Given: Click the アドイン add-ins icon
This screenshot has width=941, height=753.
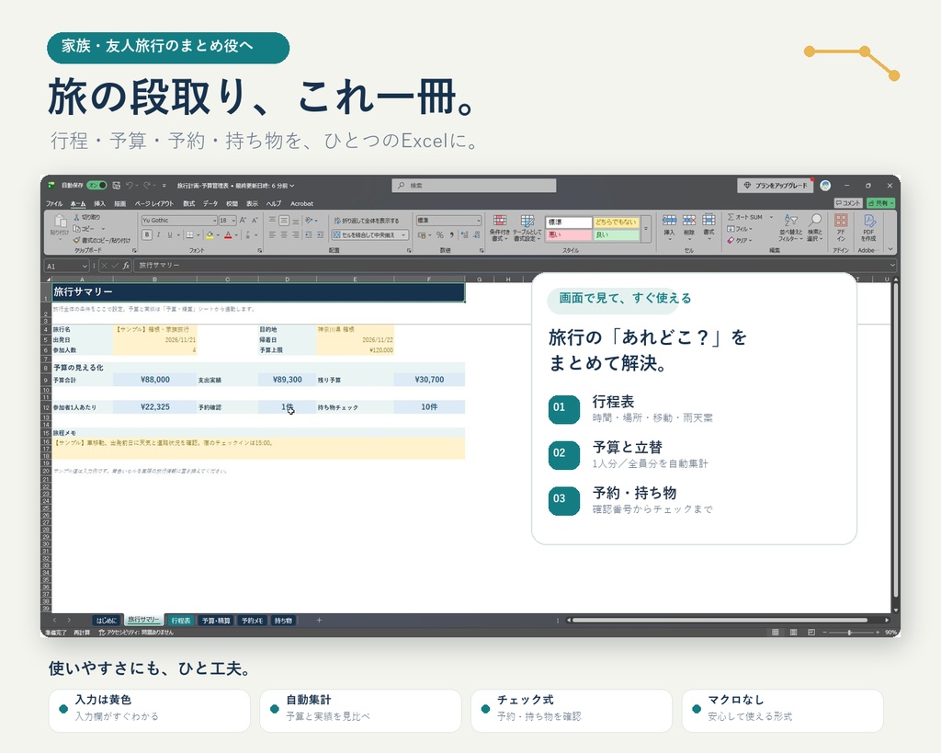Looking at the screenshot, I should [x=842, y=221].
